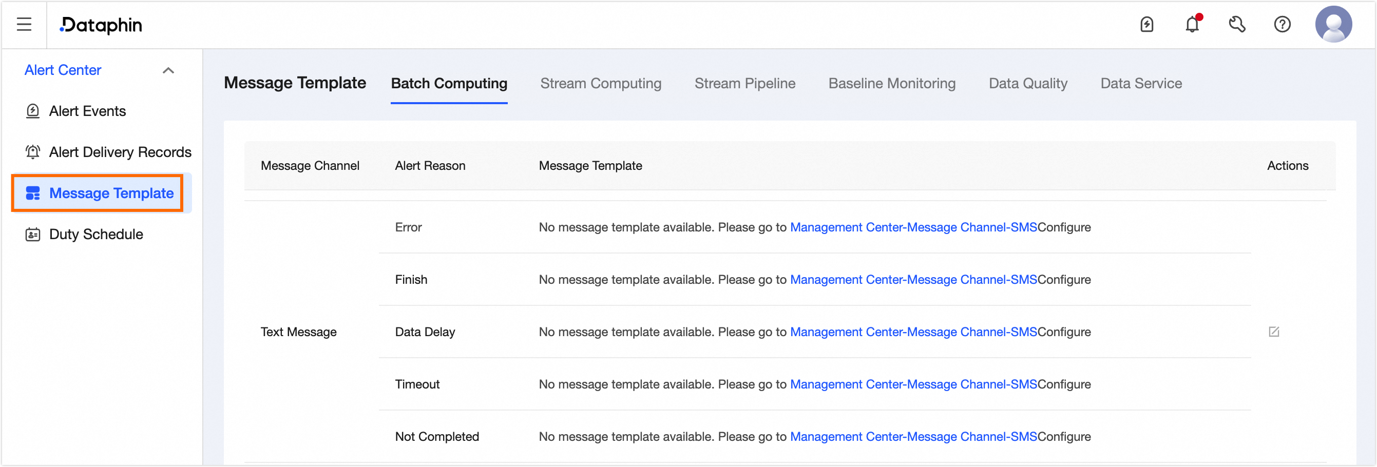Select the Not Completed alert reason cell
Image resolution: width=1377 pixels, height=467 pixels.
[x=437, y=437]
